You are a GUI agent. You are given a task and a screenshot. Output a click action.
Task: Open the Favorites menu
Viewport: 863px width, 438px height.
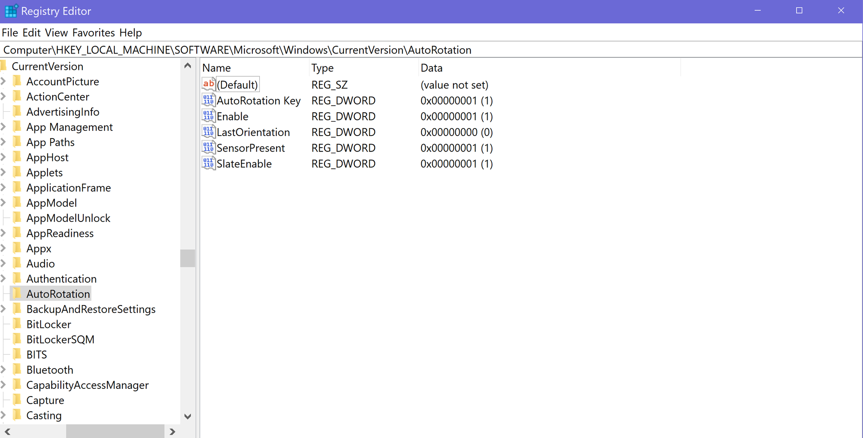[94, 33]
